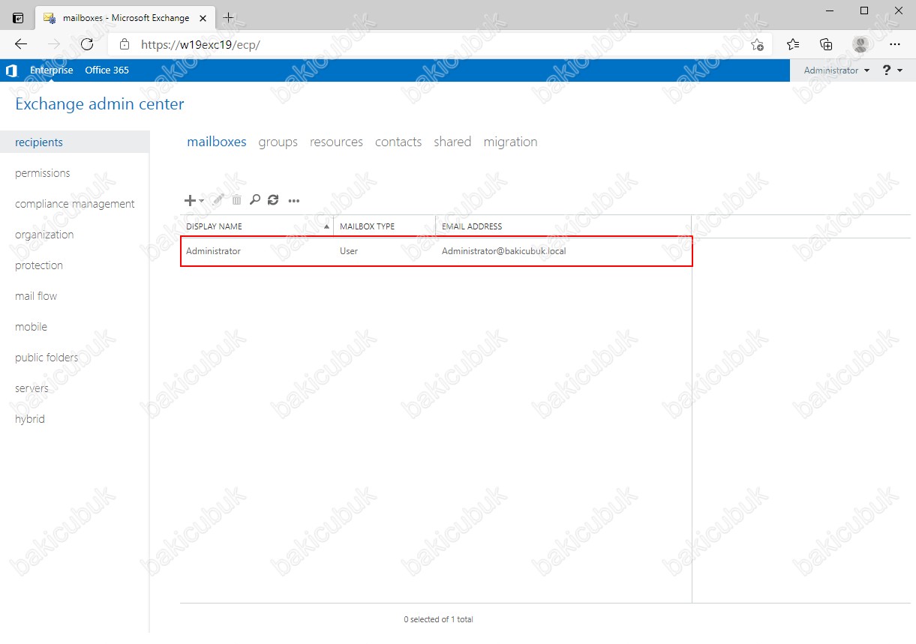Sort by EMAIL ADDRESS column header
This screenshot has width=916, height=644.
click(x=563, y=226)
